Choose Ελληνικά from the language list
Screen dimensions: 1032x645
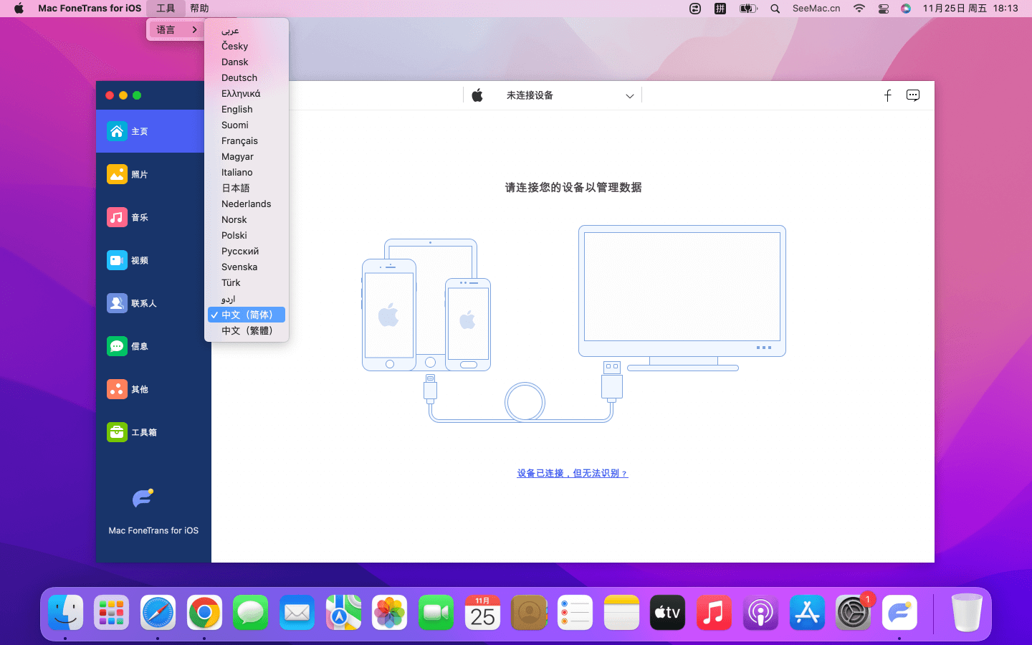[247, 94]
